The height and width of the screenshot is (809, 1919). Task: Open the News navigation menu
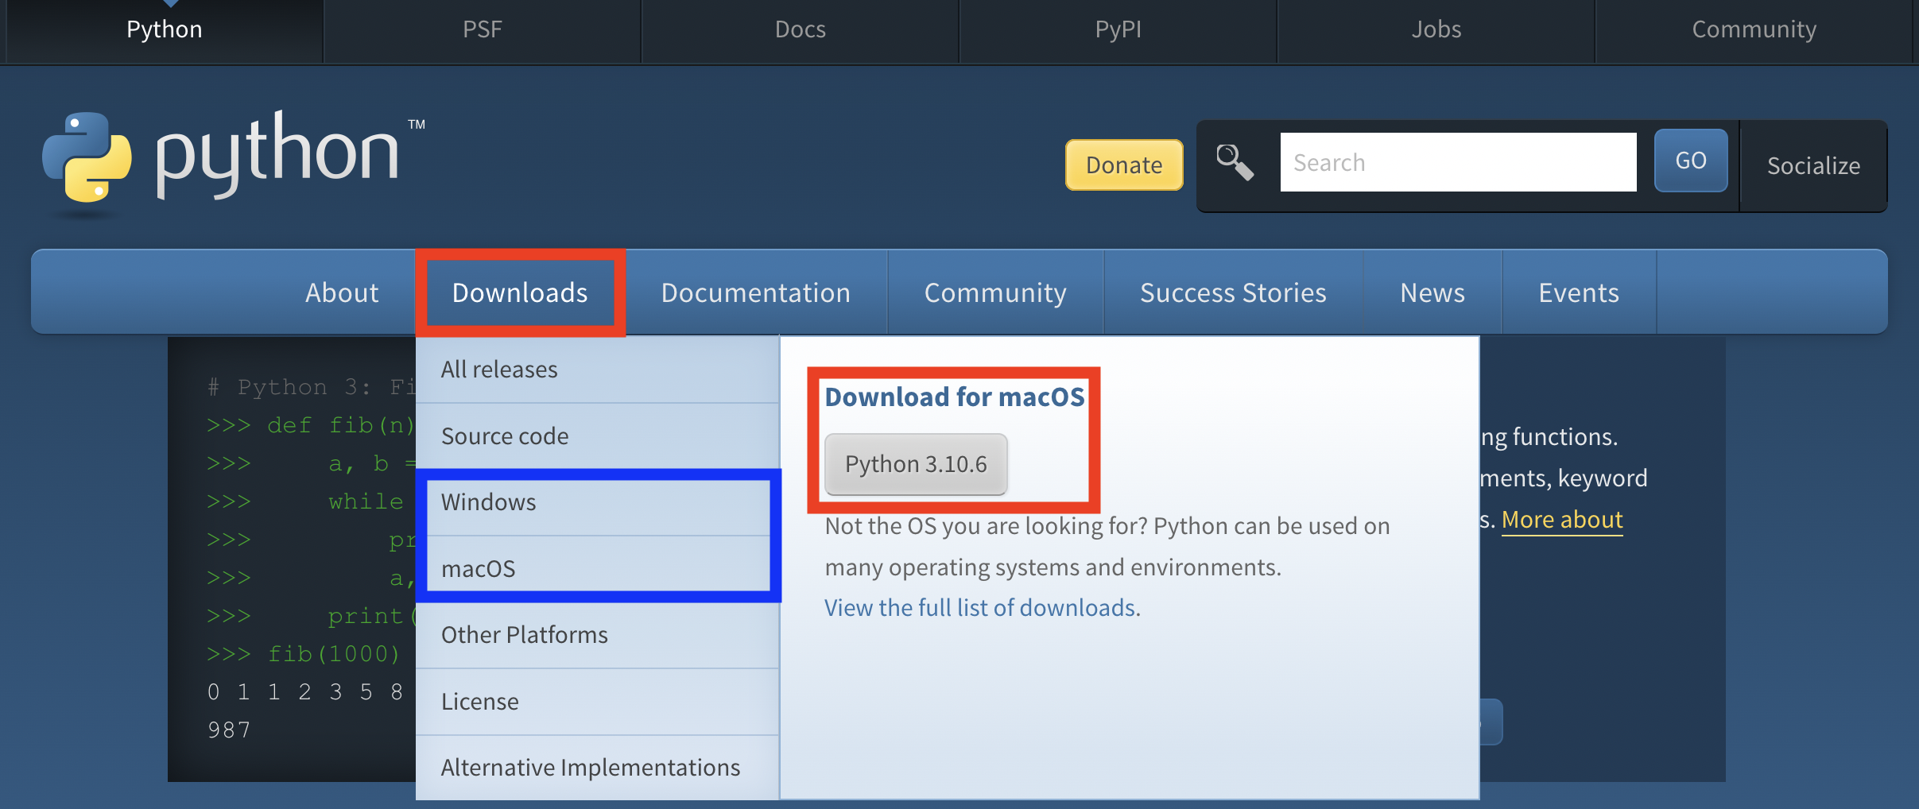(x=1432, y=292)
